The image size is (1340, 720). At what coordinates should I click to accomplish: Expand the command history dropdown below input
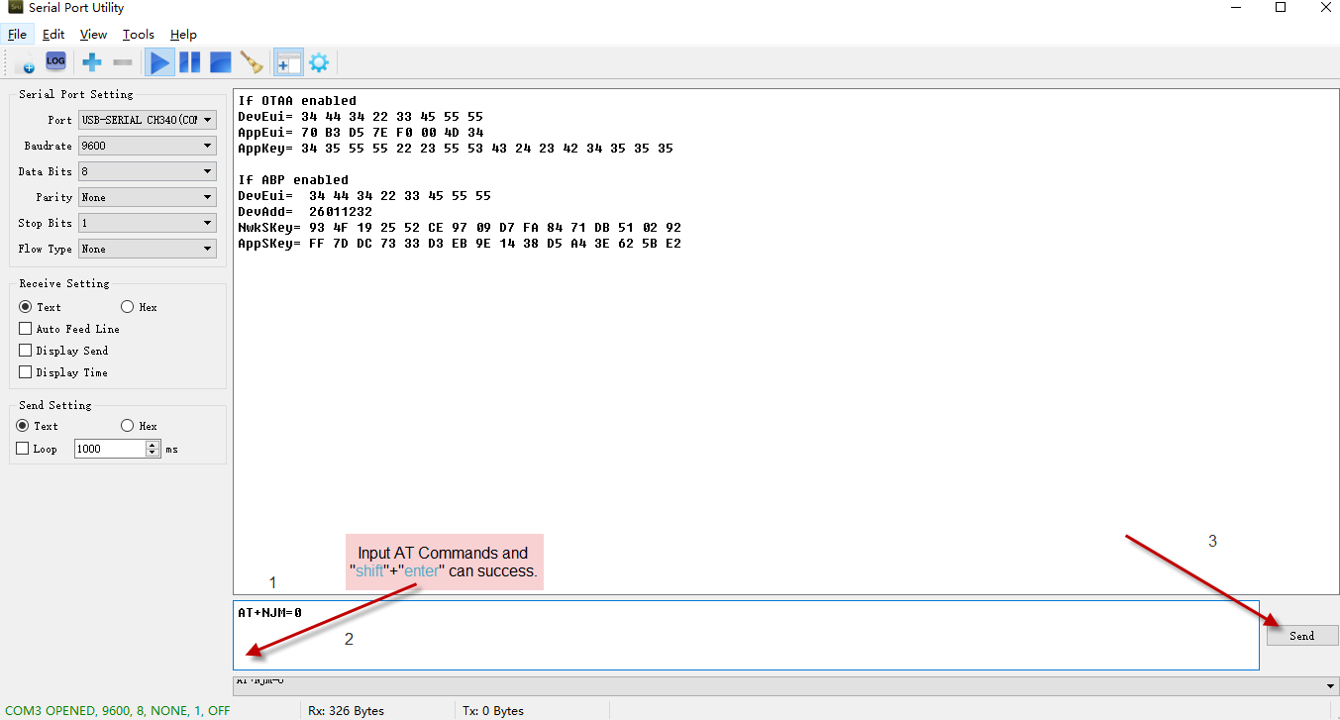coord(1329,686)
